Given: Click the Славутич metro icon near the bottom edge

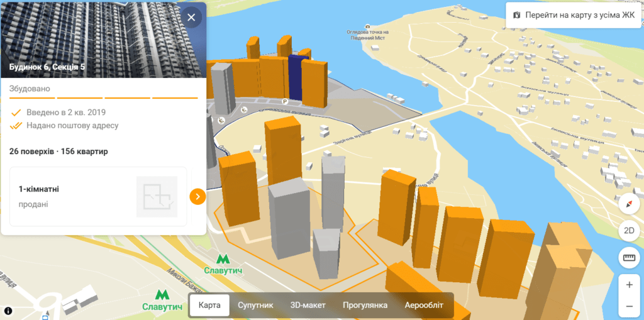Looking at the screenshot, I should [x=162, y=295].
